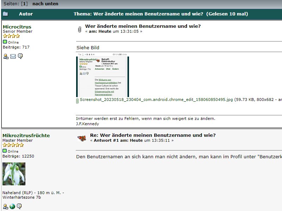Click the online status indicator for Mikrozitrusfrüchte
This screenshot has width=282, height=211.
click(5, 151)
